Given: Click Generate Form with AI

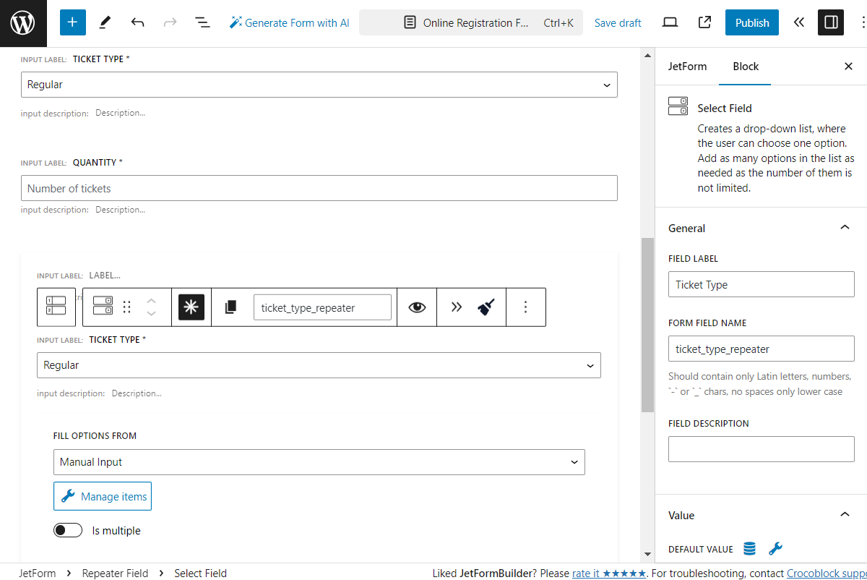Looking at the screenshot, I should (289, 22).
